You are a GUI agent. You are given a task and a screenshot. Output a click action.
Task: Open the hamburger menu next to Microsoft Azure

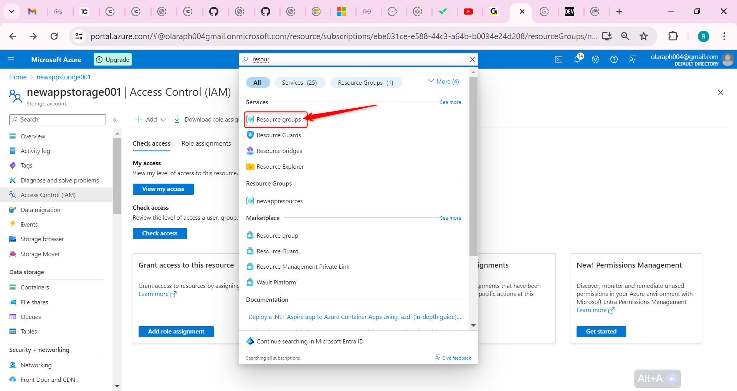point(11,59)
